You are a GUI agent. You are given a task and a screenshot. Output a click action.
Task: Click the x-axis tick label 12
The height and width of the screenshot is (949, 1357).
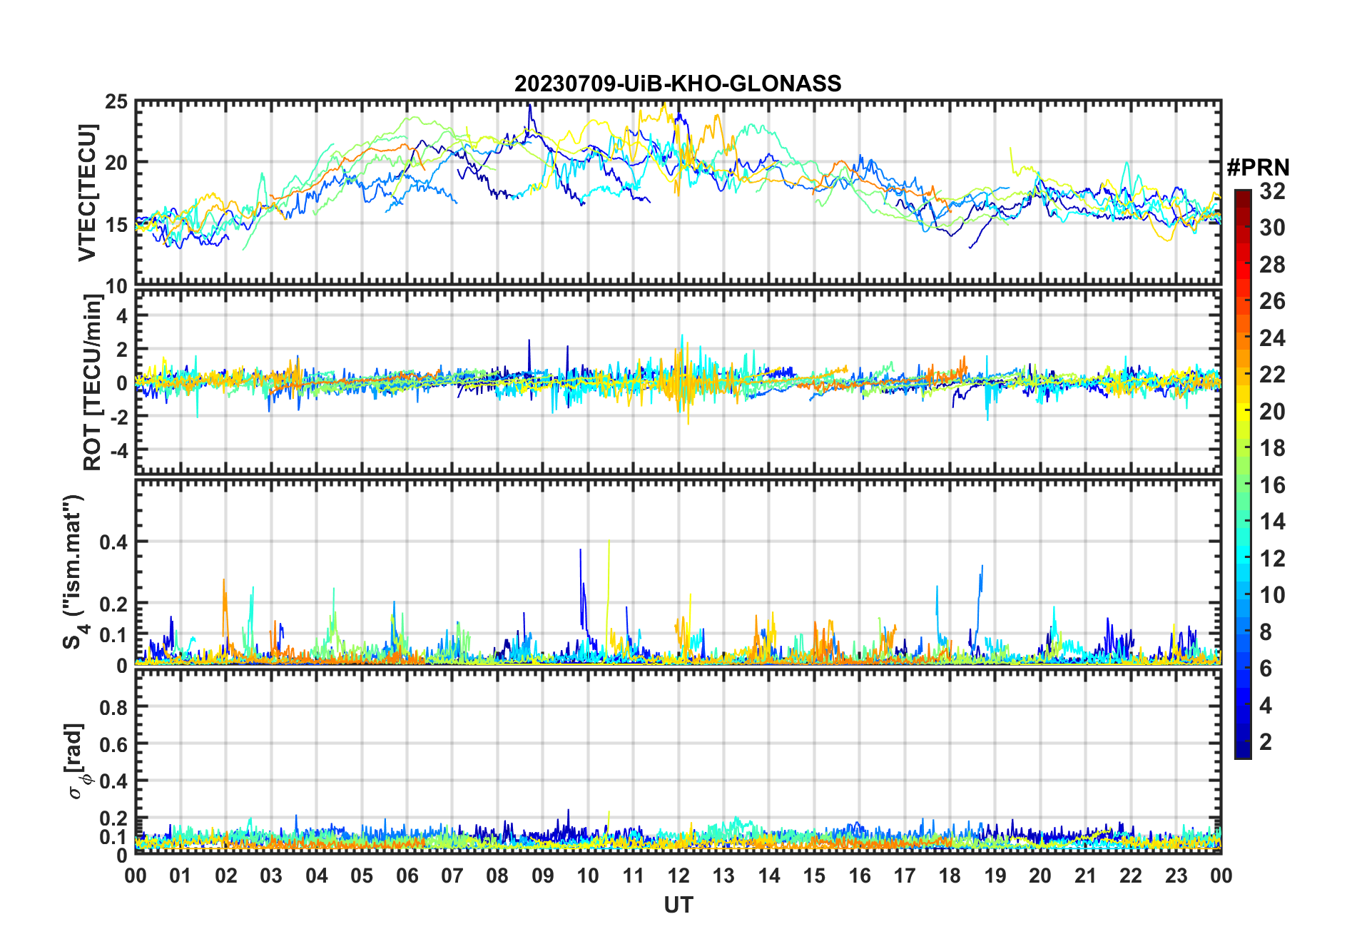pyautogui.click(x=678, y=876)
